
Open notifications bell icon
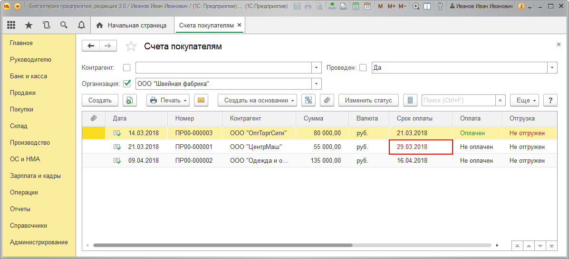coord(81,25)
